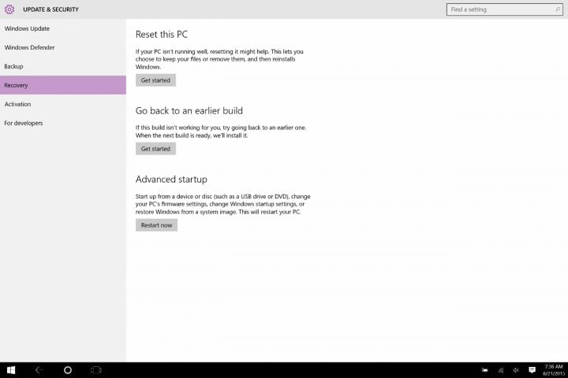Open the Windows Start menu

coord(11,370)
